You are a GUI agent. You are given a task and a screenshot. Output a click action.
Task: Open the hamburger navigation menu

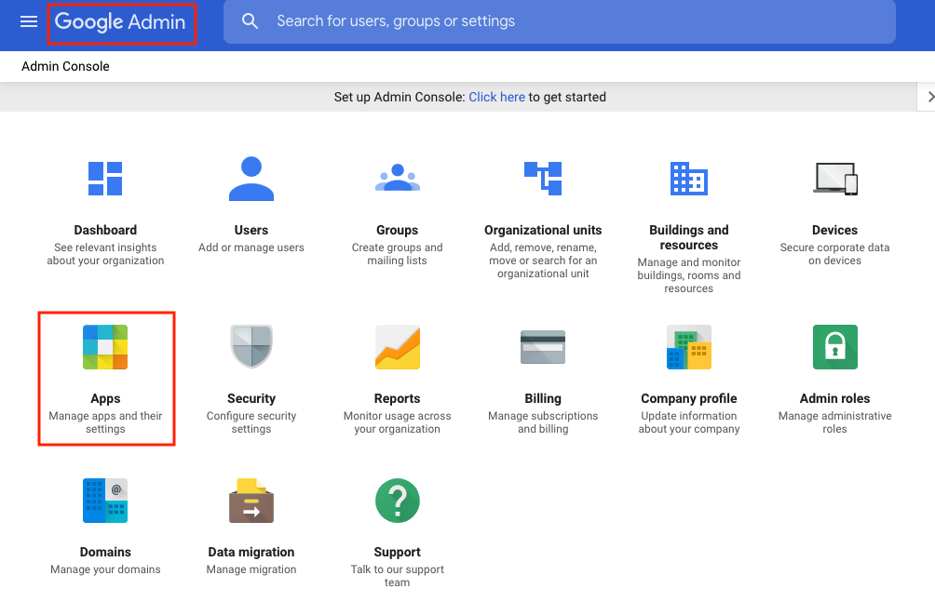tap(28, 21)
